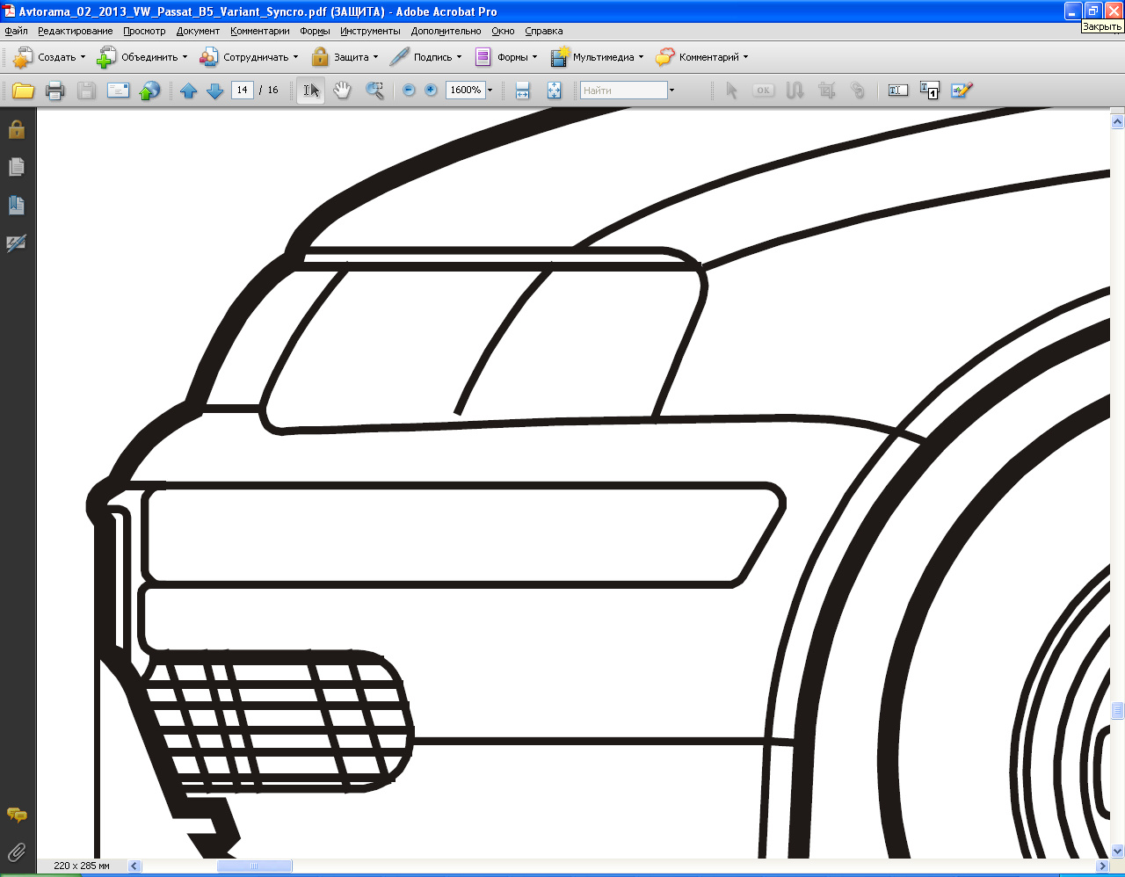Image resolution: width=1125 pixels, height=877 pixels.
Task: Go to next page arrow
Action: coord(214,90)
